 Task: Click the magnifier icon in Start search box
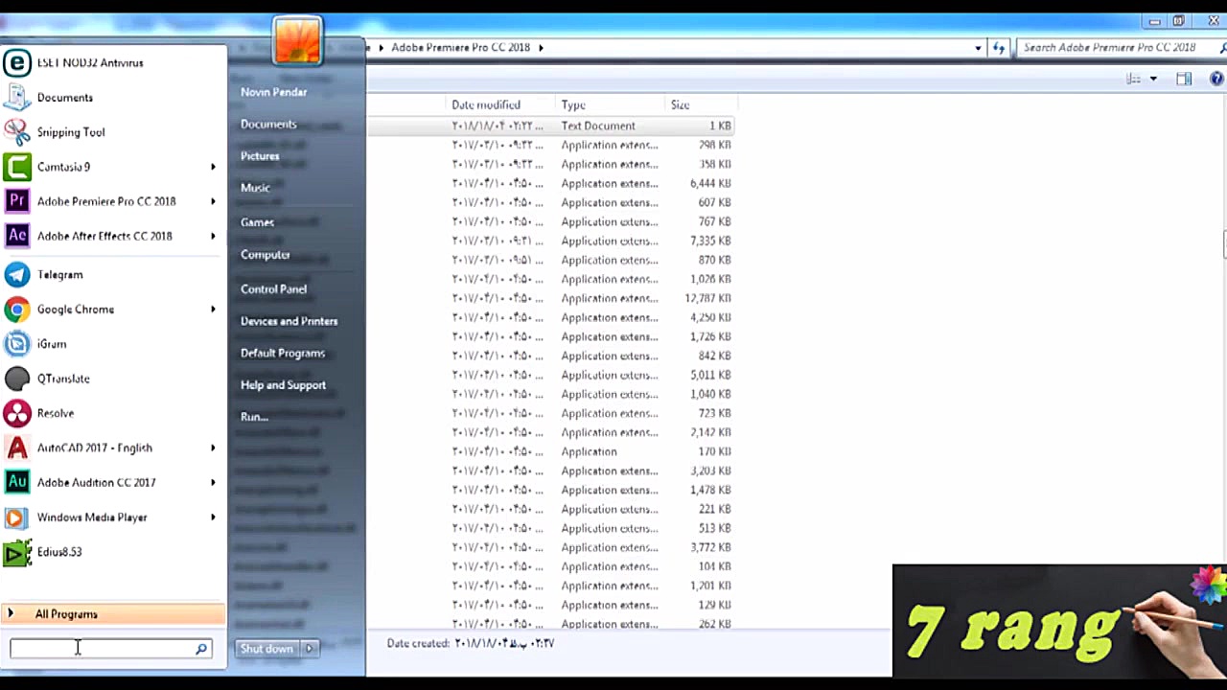[x=201, y=649]
